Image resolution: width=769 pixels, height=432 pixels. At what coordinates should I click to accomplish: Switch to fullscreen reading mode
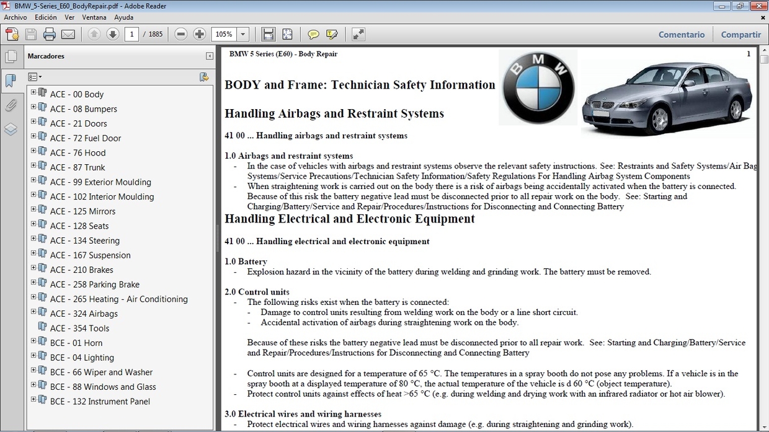[358, 34]
